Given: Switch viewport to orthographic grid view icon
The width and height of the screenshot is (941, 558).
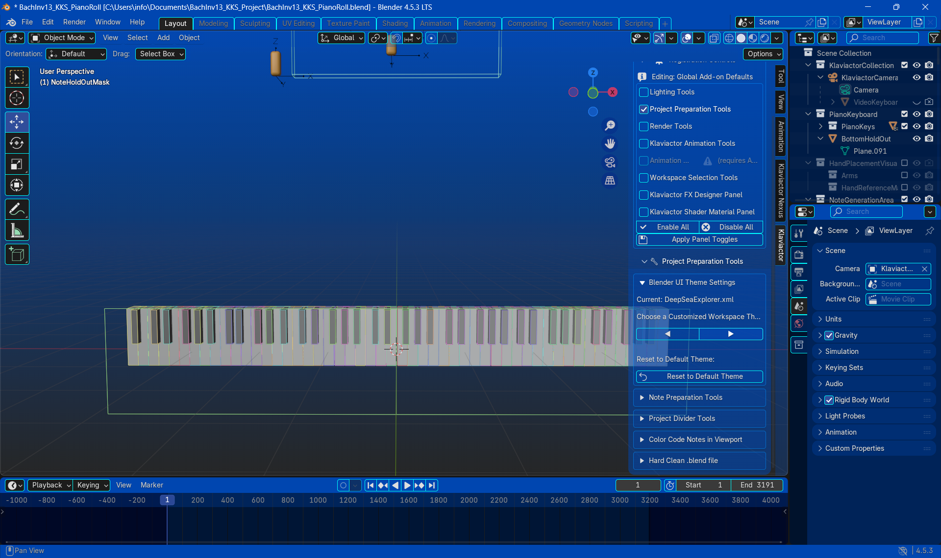Looking at the screenshot, I should 610,181.
